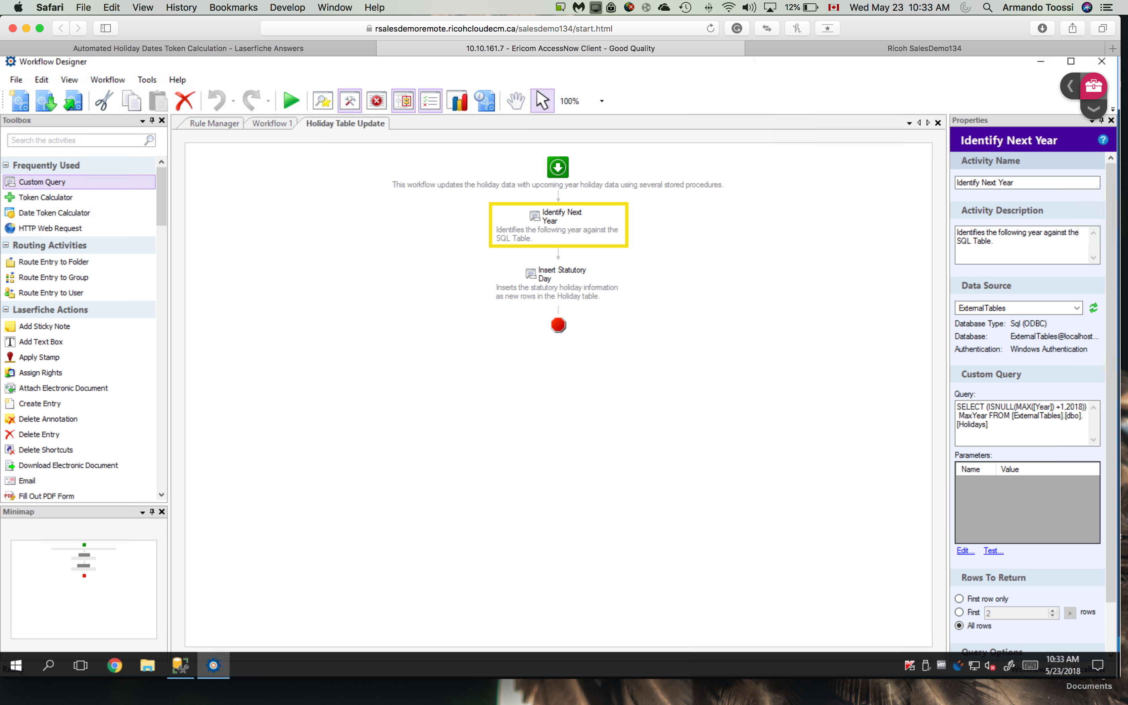The width and height of the screenshot is (1128, 705).
Task: Click the red X delete toolbar icon
Action: click(185, 101)
